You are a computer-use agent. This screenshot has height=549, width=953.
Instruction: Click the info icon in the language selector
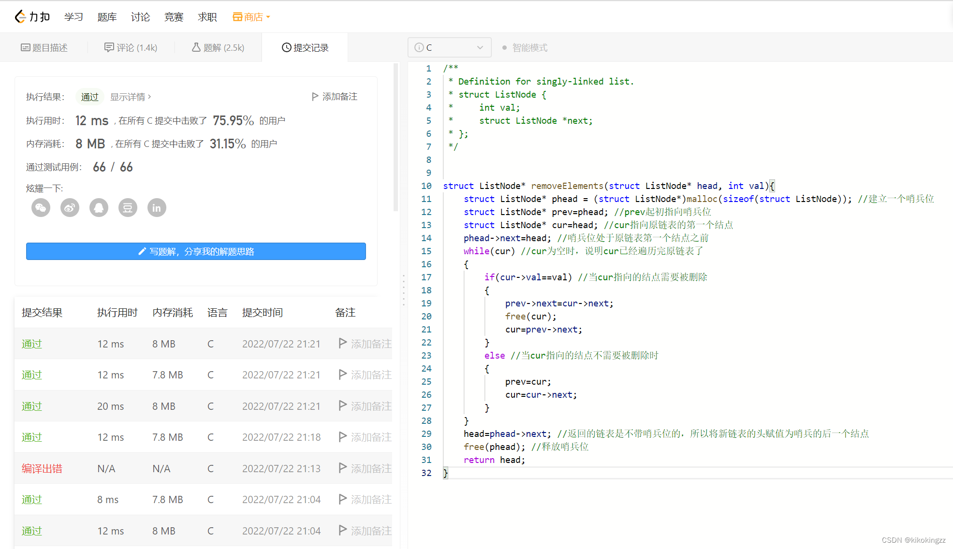(419, 47)
